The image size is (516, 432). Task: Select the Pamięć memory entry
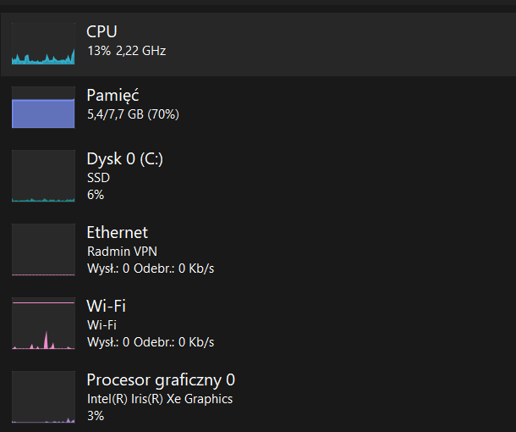[x=113, y=95]
